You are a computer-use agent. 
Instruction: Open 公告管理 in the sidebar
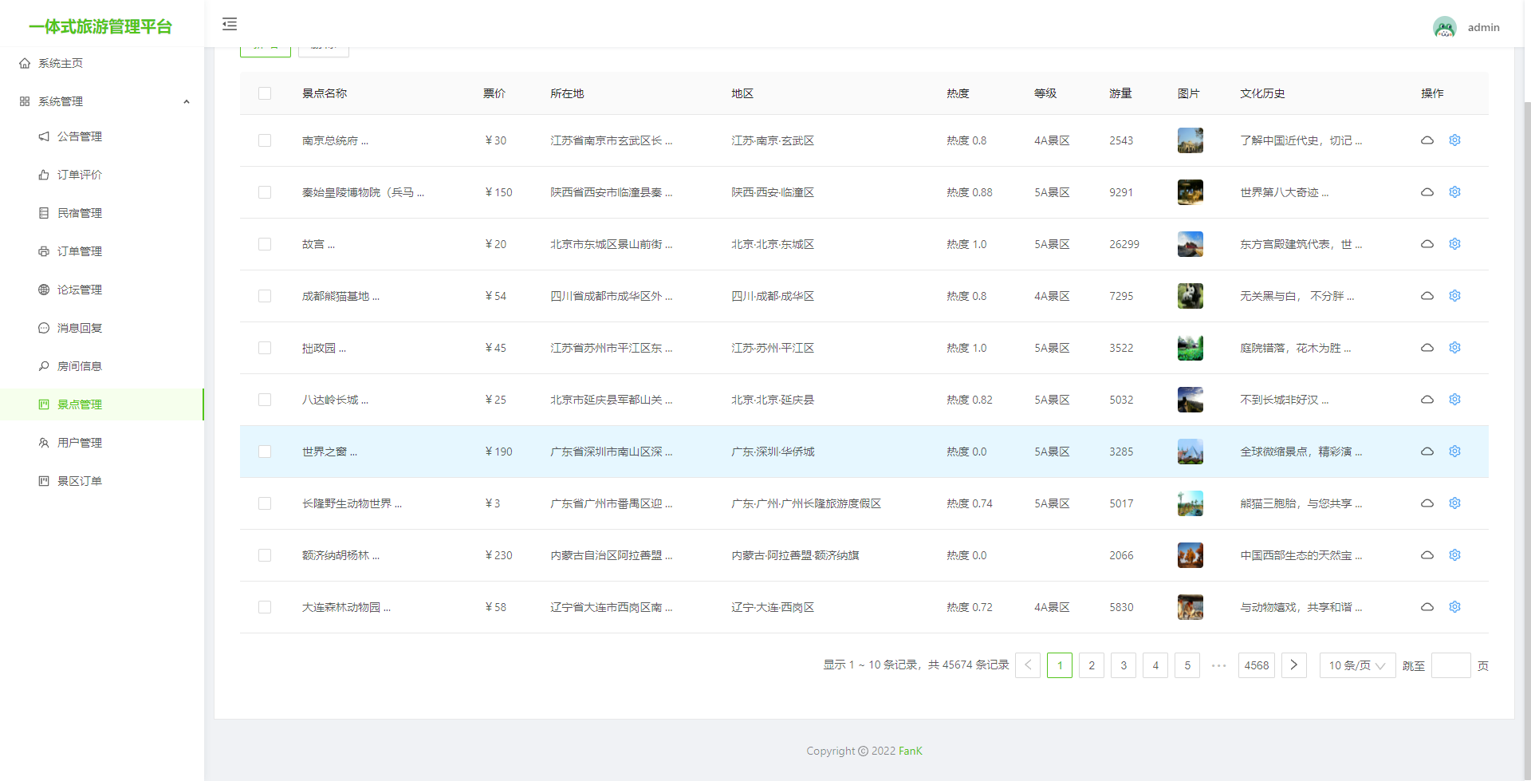tap(102, 136)
